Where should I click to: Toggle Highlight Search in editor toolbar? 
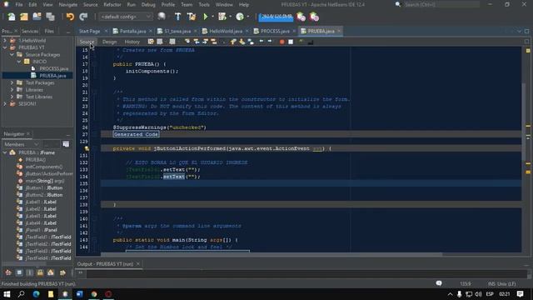point(214,42)
